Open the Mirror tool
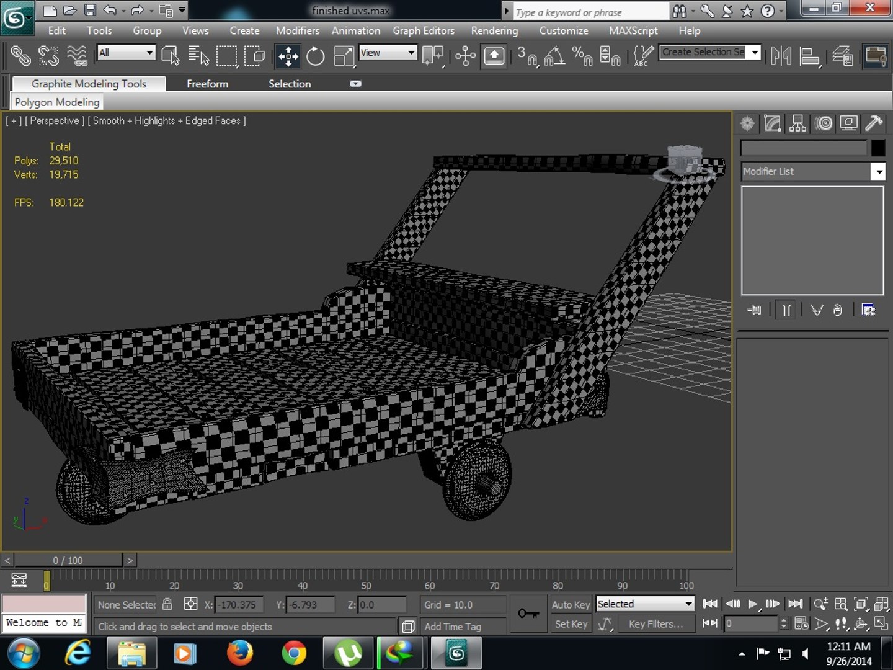Image resolution: width=893 pixels, height=670 pixels. [781, 56]
